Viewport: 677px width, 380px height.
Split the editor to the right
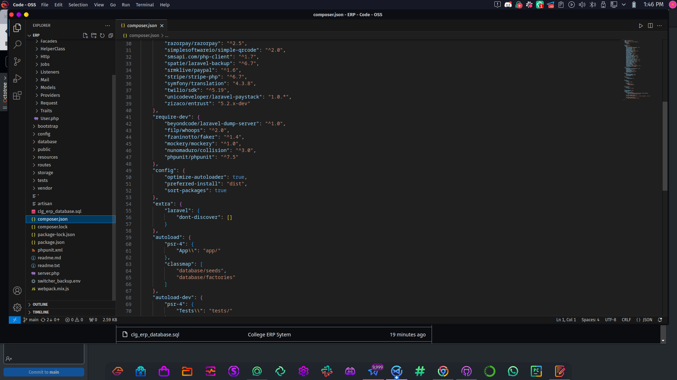tap(650, 26)
